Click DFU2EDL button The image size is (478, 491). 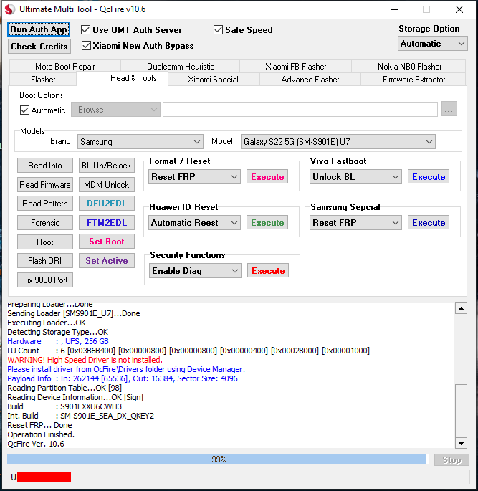[x=107, y=204]
